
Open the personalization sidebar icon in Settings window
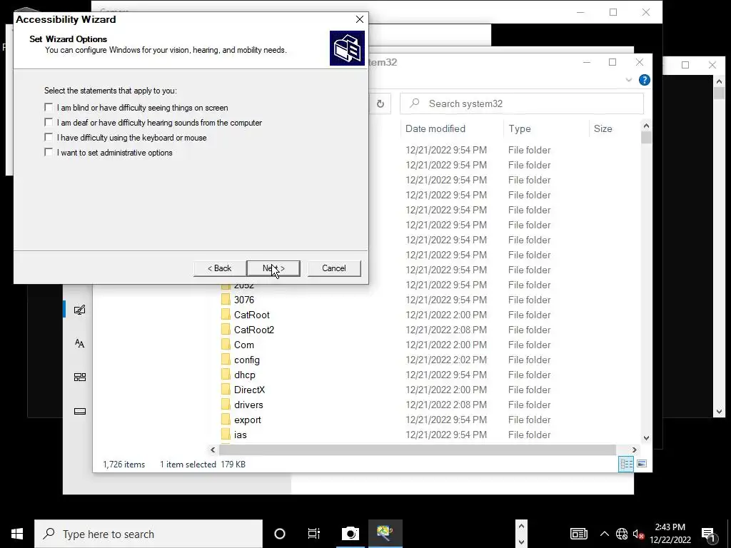point(80,310)
